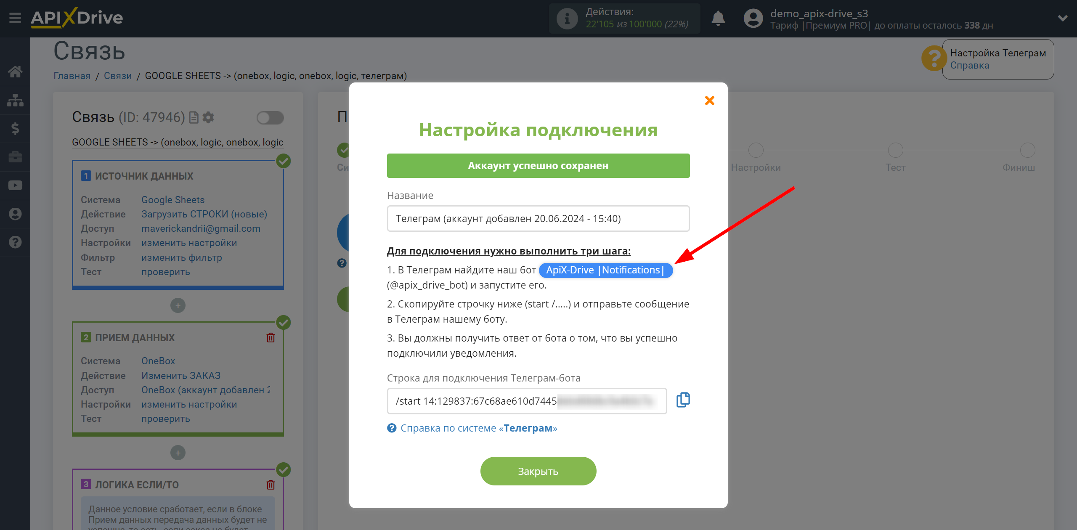
Task: Delete the ЛОГИКА ЕСЛИ/ТО block
Action: tap(271, 485)
